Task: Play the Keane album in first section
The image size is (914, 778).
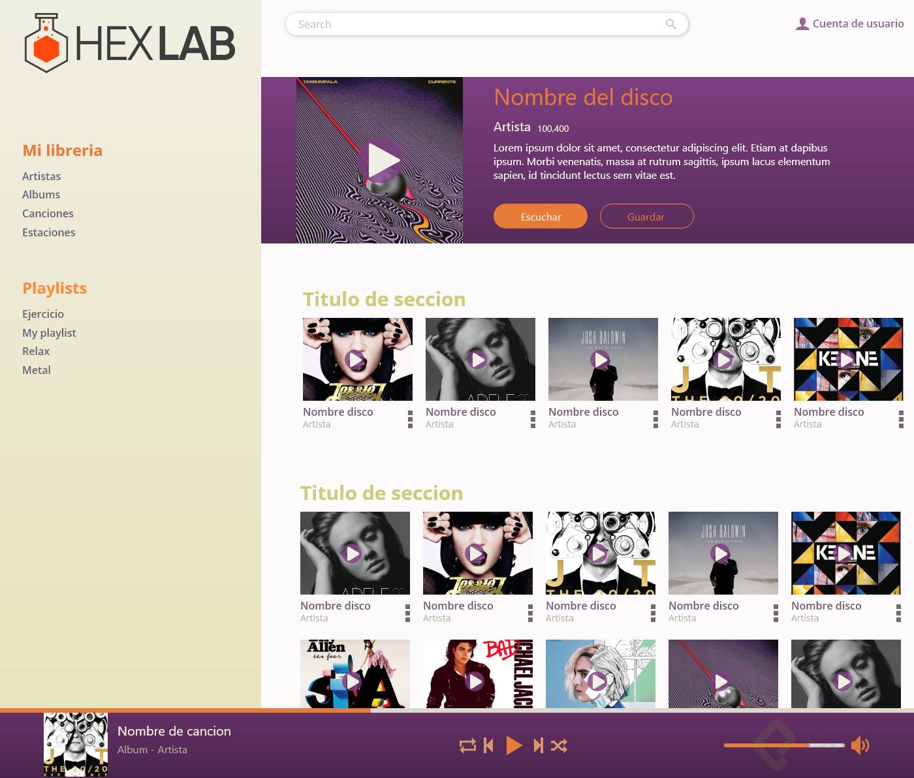Action: tap(846, 360)
